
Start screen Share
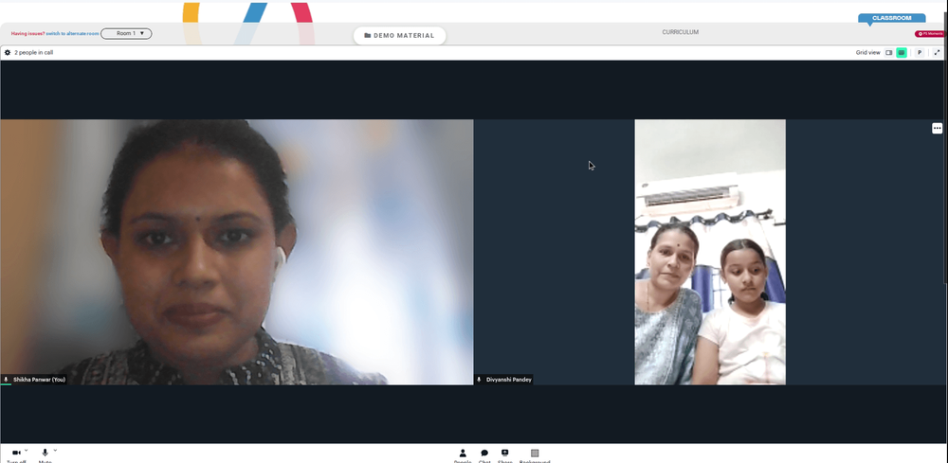click(505, 454)
